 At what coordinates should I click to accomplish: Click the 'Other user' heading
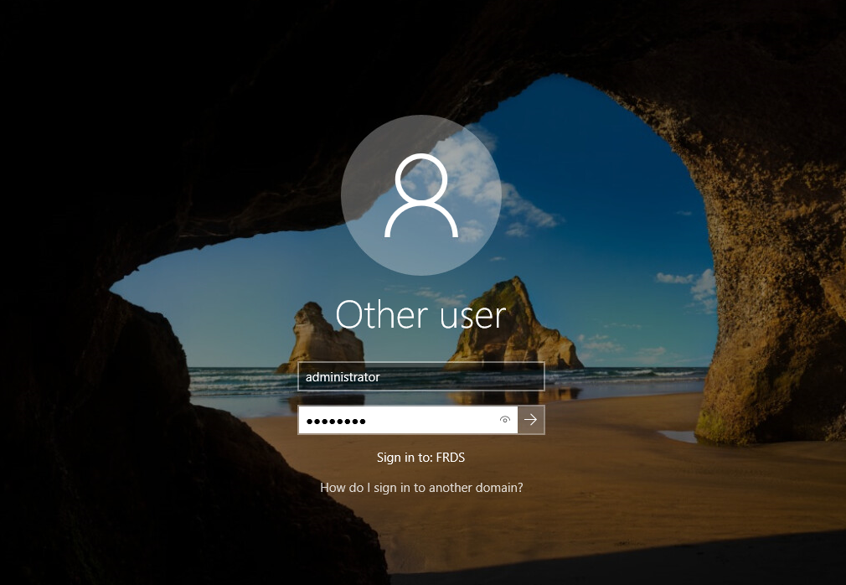point(420,314)
